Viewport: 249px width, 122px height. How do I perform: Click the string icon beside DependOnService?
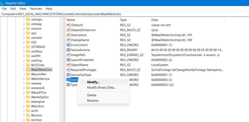click(x=68, y=30)
